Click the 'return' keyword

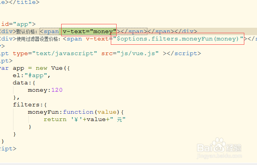point(55,119)
